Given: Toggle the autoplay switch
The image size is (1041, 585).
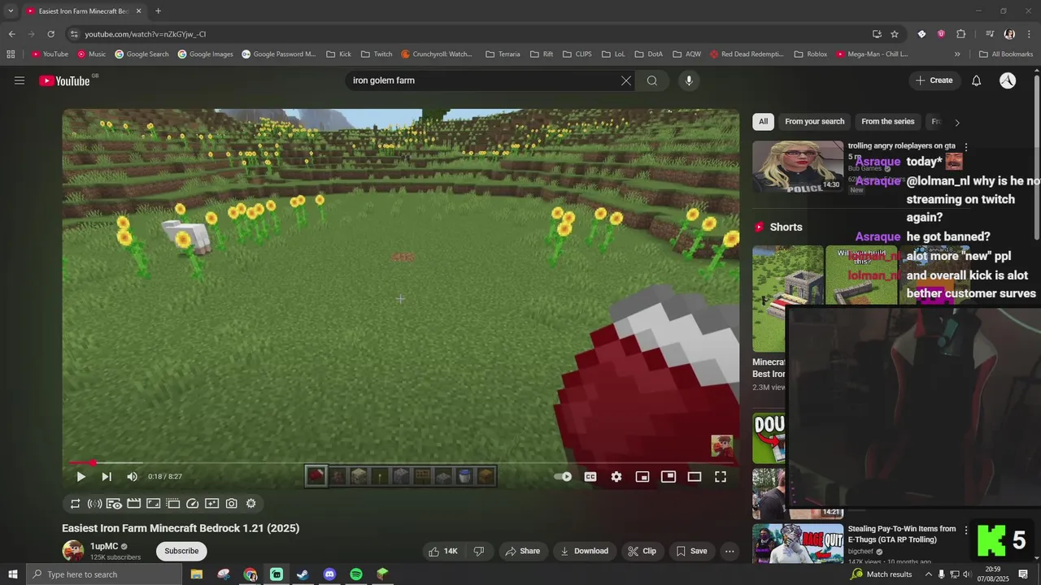Looking at the screenshot, I should coord(563,477).
